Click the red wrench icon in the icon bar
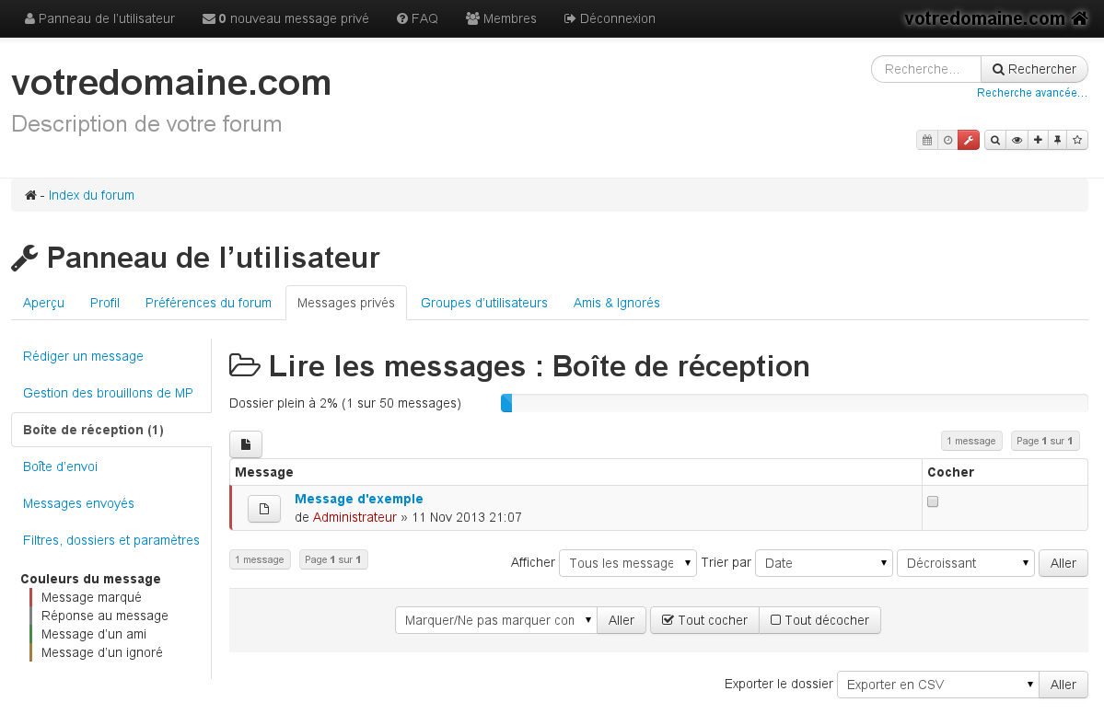Image resolution: width=1104 pixels, height=714 pixels. [969, 140]
